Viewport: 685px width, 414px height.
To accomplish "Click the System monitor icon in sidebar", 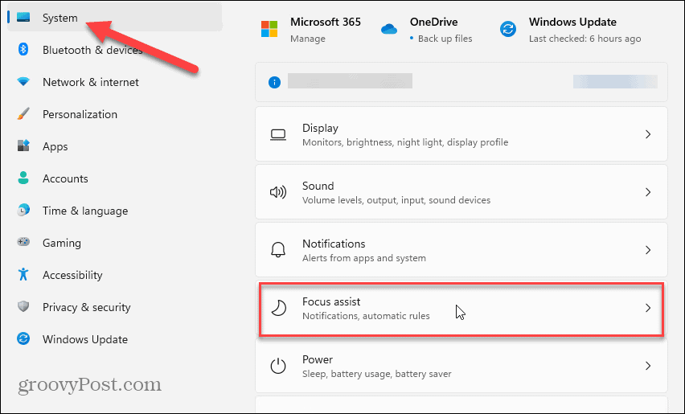I will (23, 18).
